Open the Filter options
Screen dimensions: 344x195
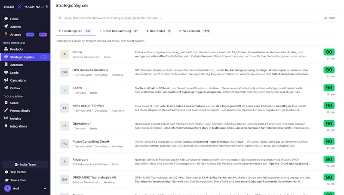(x=330, y=18)
